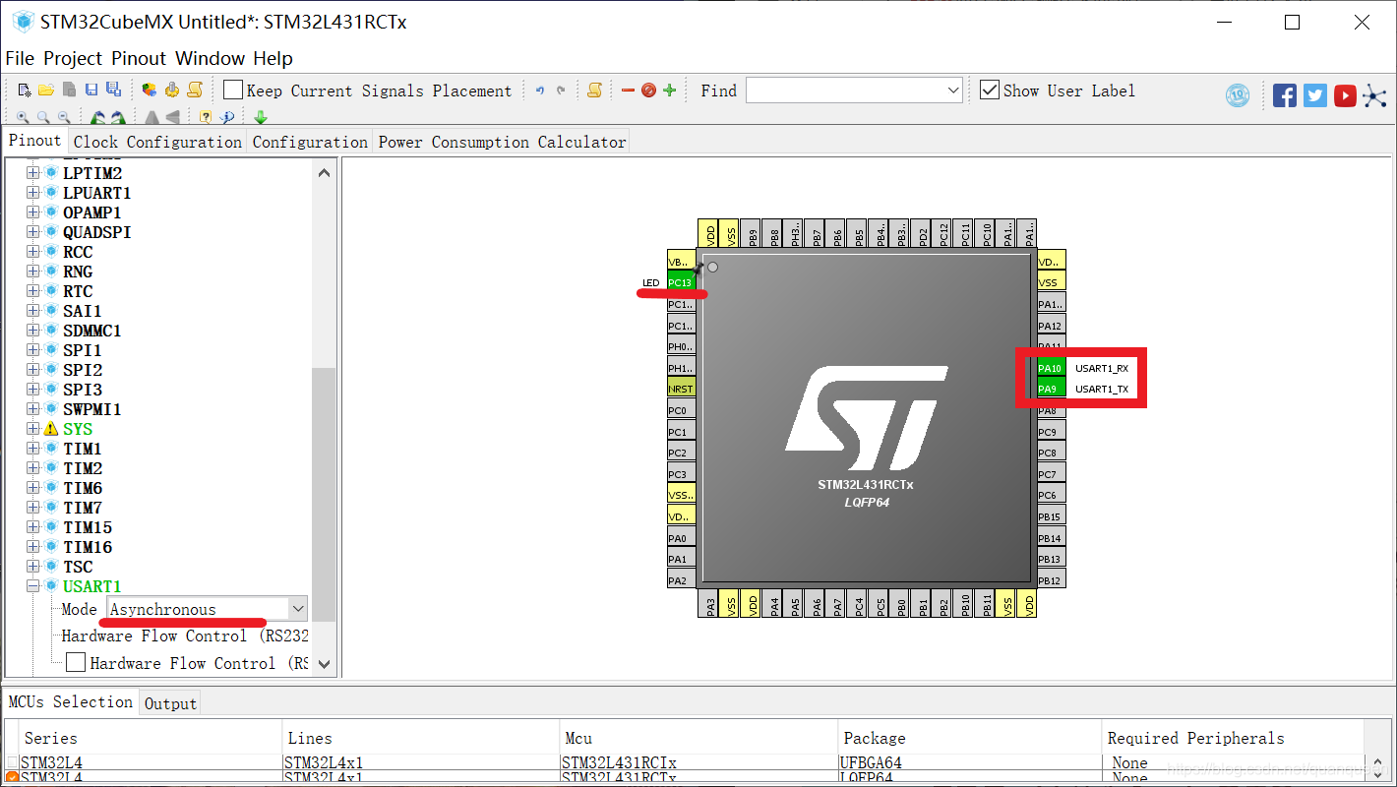Screen dimensions: 1397x787
Task: Click the colorful Generate Report icon
Action: pos(150,91)
